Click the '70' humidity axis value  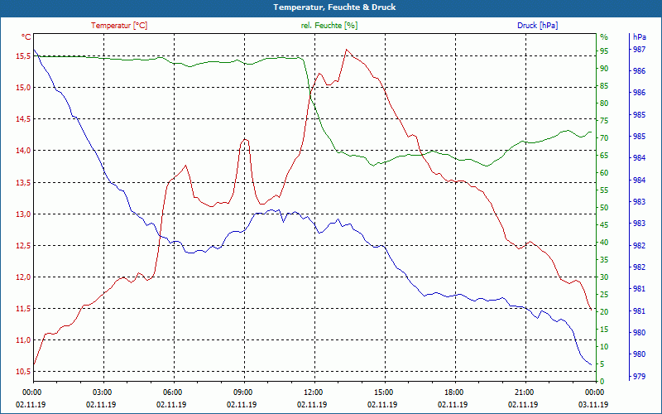click(604, 138)
